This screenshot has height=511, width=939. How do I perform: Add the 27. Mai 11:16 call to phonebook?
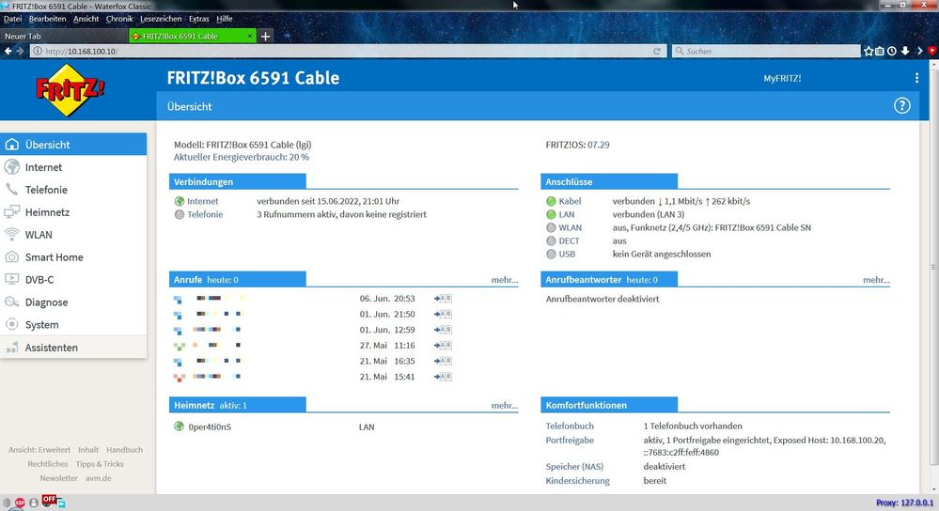pyautogui.click(x=443, y=346)
